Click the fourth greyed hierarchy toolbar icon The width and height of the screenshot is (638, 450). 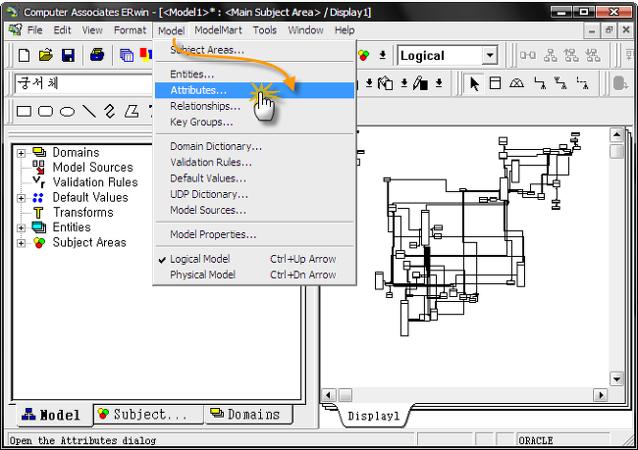tap(593, 55)
